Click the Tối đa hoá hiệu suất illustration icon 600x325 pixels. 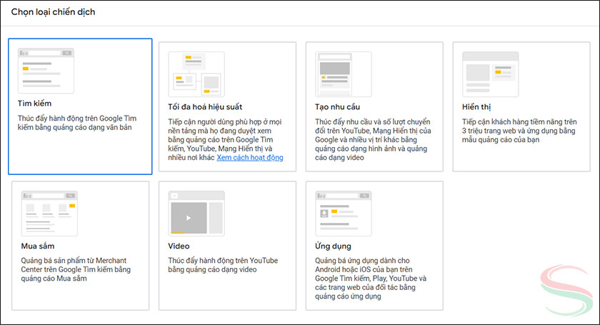click(x=196, y=74)
